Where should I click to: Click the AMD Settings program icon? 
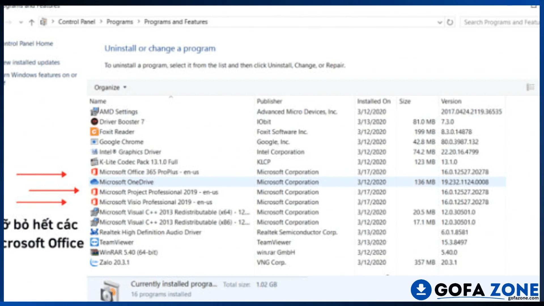tap(94, 112)
